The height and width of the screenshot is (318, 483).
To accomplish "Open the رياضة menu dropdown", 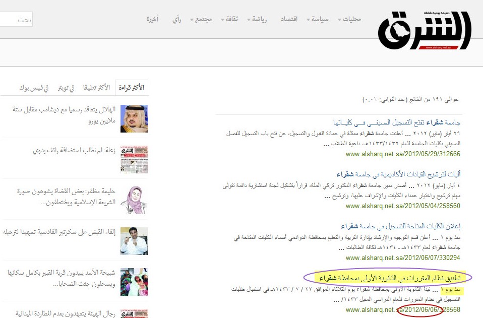I will [257, 19].
